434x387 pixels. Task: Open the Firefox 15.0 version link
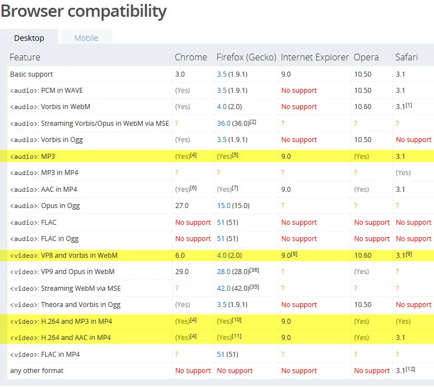tap(223, 206)
